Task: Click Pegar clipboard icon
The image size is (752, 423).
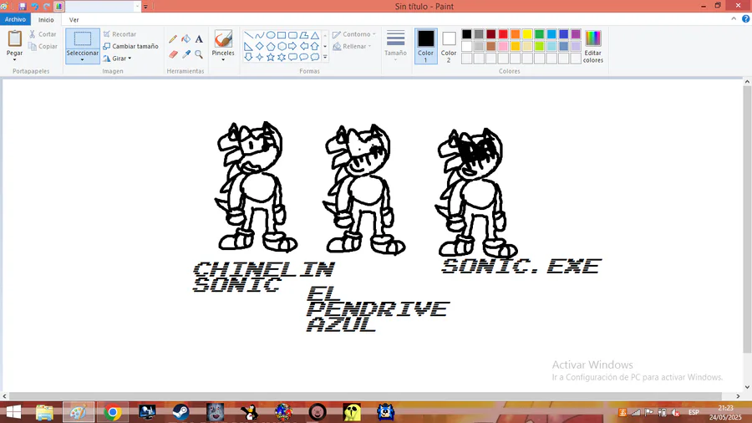Action: tap(14, 39)
